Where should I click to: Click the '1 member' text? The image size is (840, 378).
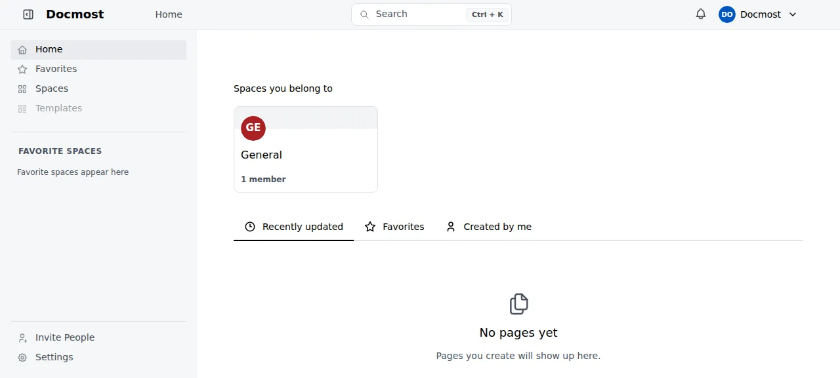coord(263,180)
